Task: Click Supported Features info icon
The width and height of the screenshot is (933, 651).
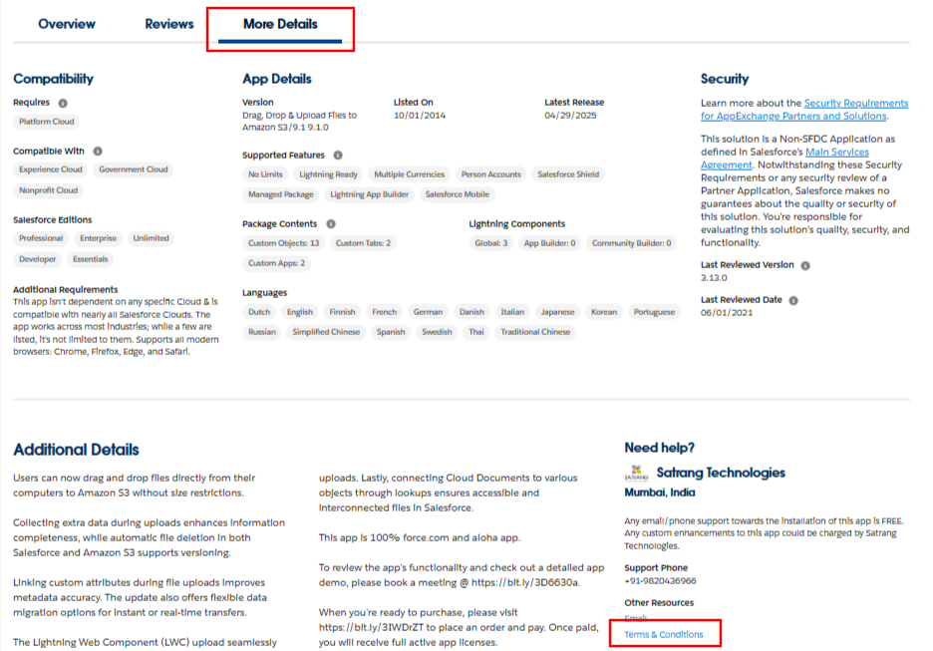Action: coord(338,156)
